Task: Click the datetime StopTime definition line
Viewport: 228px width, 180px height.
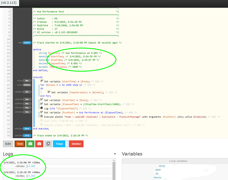Action: [x=69, y=60]
